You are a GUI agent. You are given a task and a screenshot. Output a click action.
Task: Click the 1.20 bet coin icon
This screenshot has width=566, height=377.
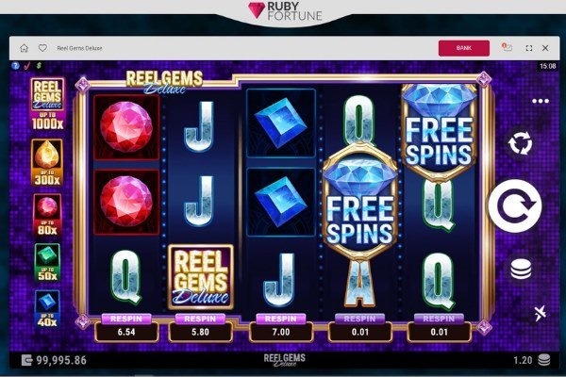tap(544, 360)
